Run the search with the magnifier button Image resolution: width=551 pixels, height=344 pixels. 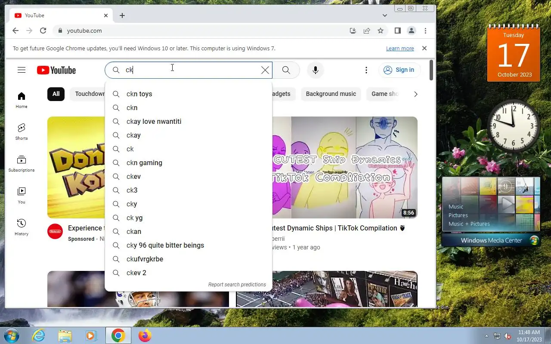(286, 70)
